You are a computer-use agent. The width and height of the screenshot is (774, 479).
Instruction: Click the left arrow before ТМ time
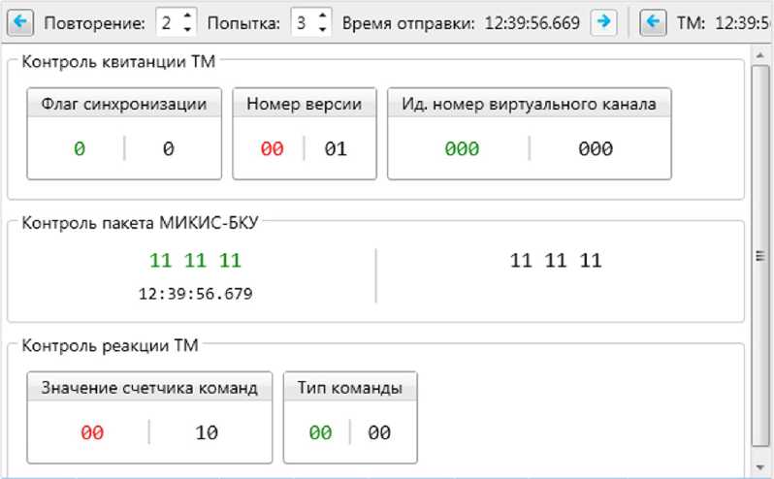coord(653,22)
